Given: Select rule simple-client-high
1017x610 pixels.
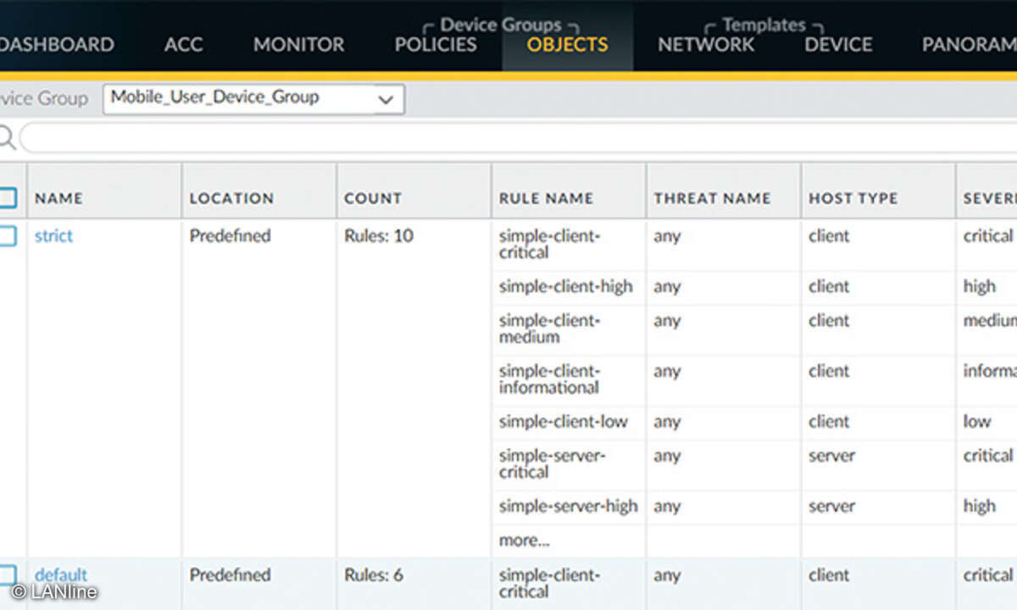Looking at the screenshot, I should 565,286.
